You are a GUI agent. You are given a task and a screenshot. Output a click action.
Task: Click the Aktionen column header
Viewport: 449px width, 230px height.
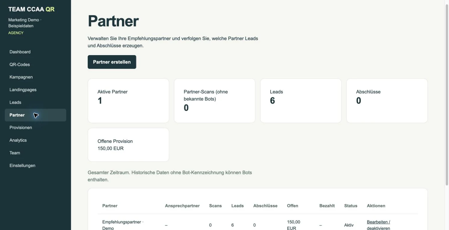click(x=376, y=206)
